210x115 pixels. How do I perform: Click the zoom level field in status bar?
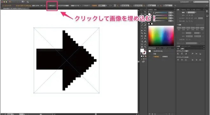coord(10,114)
